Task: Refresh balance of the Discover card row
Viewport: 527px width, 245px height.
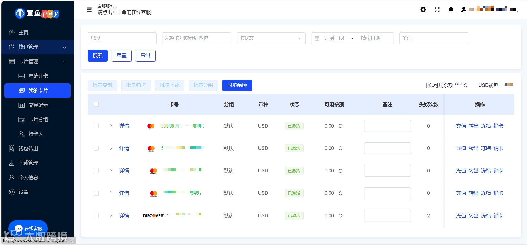Action: [341, 216]
